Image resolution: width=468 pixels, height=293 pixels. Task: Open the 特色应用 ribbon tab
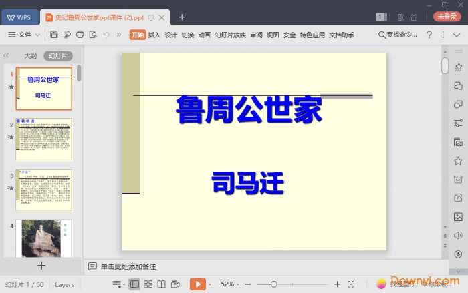(x=312, y=35)
